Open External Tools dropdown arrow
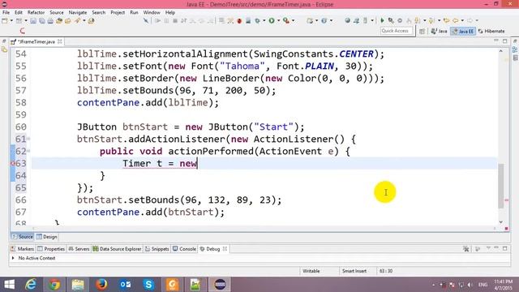519x292 pixels. (293, 20)
